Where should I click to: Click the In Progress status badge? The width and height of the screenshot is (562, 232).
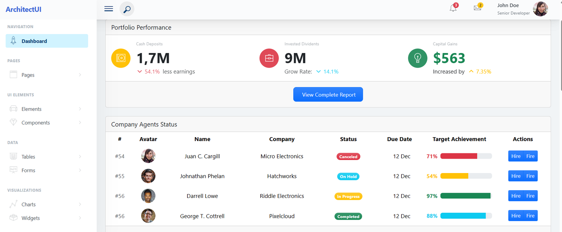click(348, 197)
